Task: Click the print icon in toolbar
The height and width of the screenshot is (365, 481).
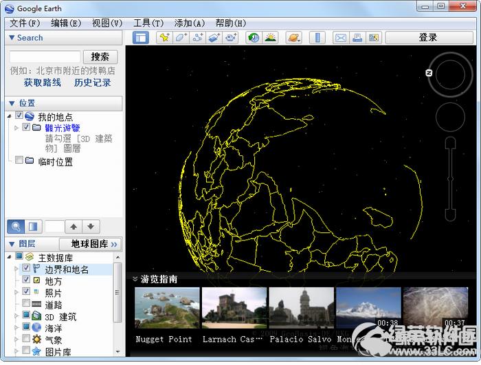Action: point(357,38)
